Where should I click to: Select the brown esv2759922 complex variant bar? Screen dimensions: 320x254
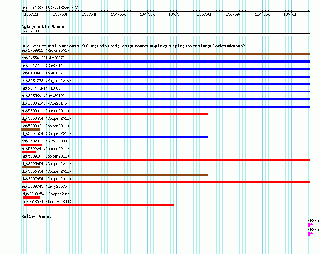[165, 54]
